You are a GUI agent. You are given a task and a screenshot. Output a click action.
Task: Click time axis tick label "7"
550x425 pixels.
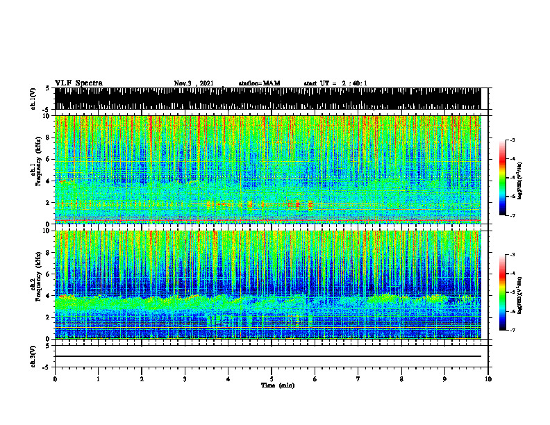(358, 379)
